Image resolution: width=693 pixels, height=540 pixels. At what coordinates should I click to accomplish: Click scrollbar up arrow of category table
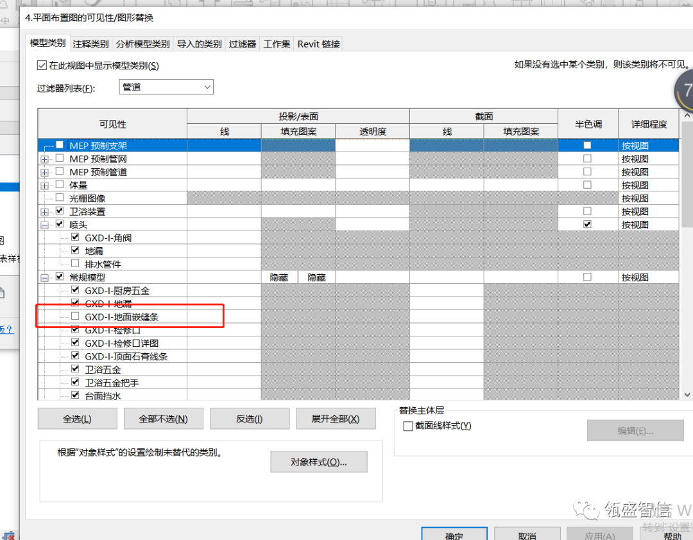(687, 116)
